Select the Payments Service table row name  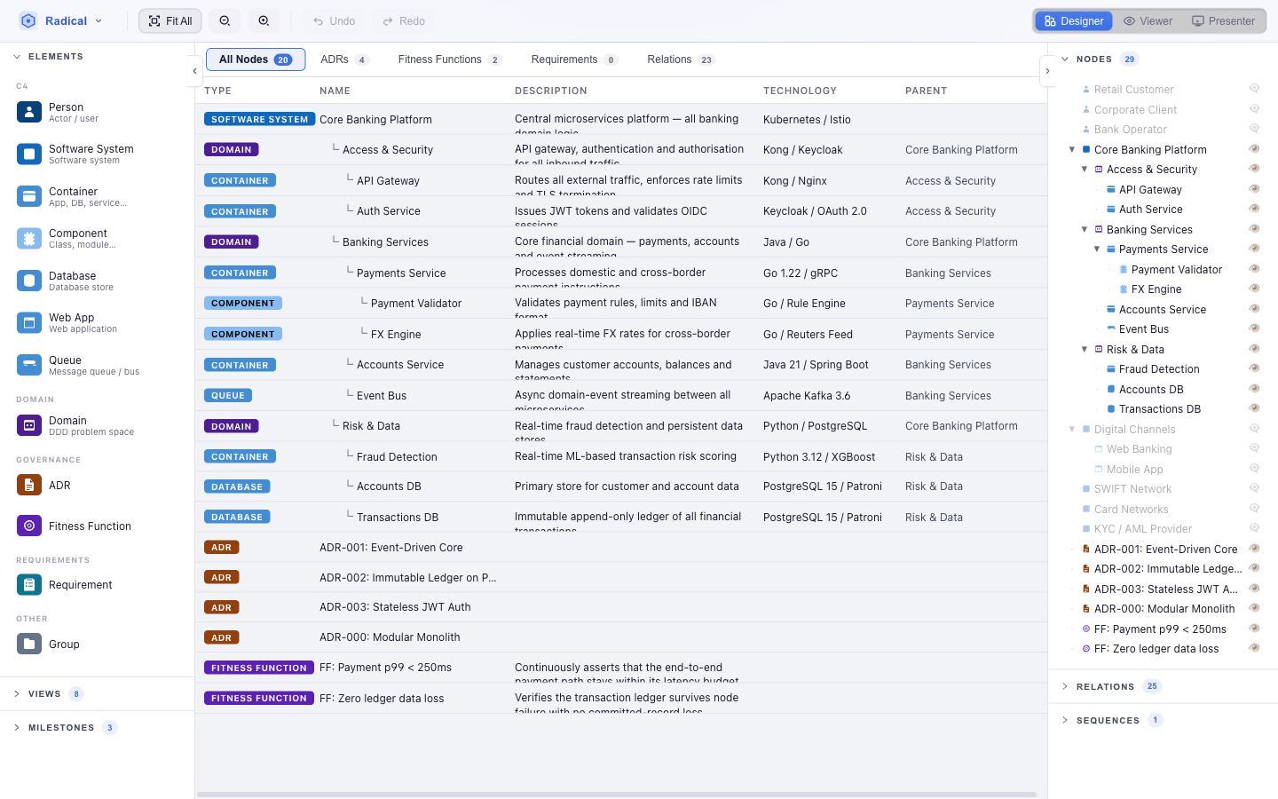(401, 273)
